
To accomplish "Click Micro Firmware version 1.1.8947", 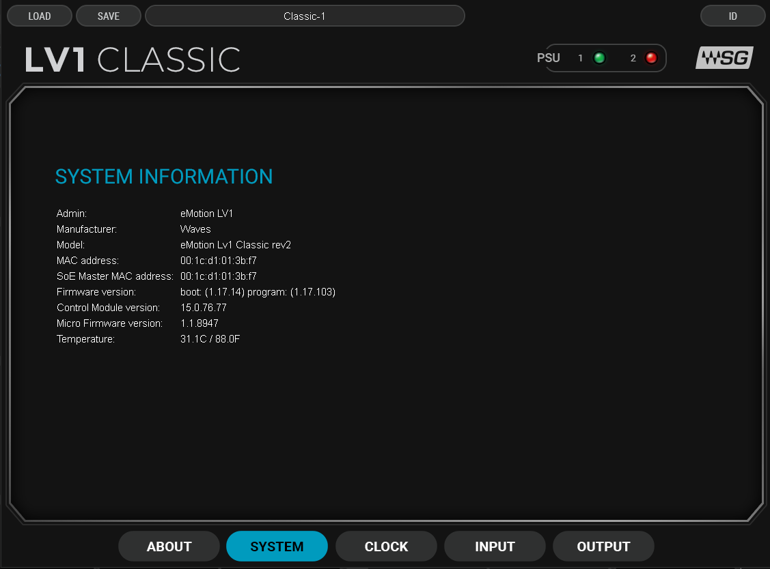I will pos(200,323).
